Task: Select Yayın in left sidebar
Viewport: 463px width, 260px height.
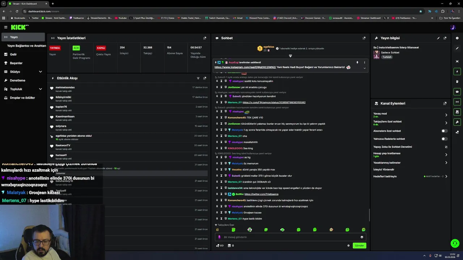Action: [22, 37]
